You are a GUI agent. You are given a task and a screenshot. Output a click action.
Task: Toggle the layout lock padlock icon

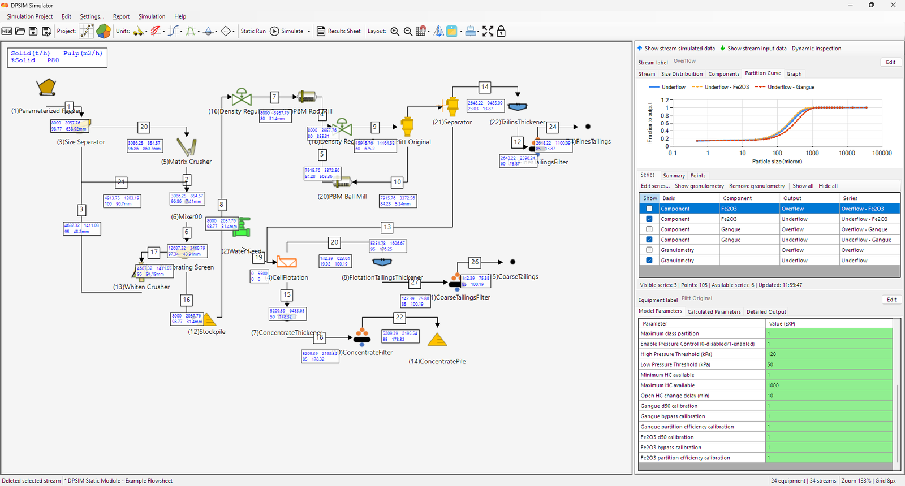(x=501, y=31)
